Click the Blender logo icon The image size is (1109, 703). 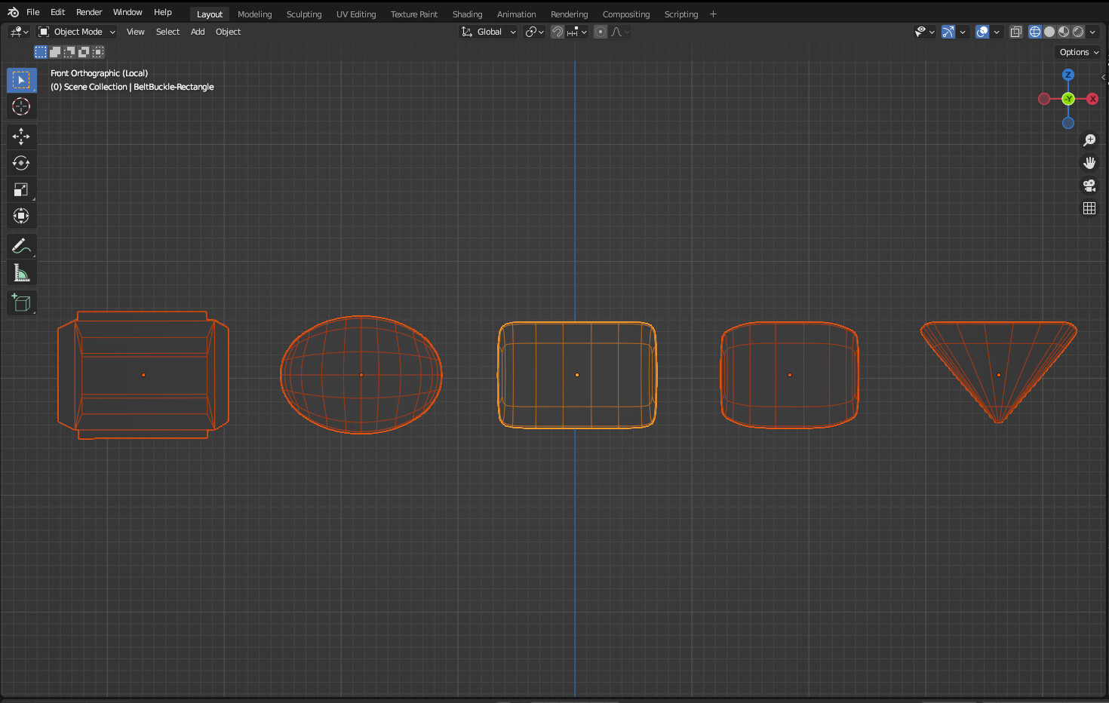pyautogui.click(x=13, y=12)
